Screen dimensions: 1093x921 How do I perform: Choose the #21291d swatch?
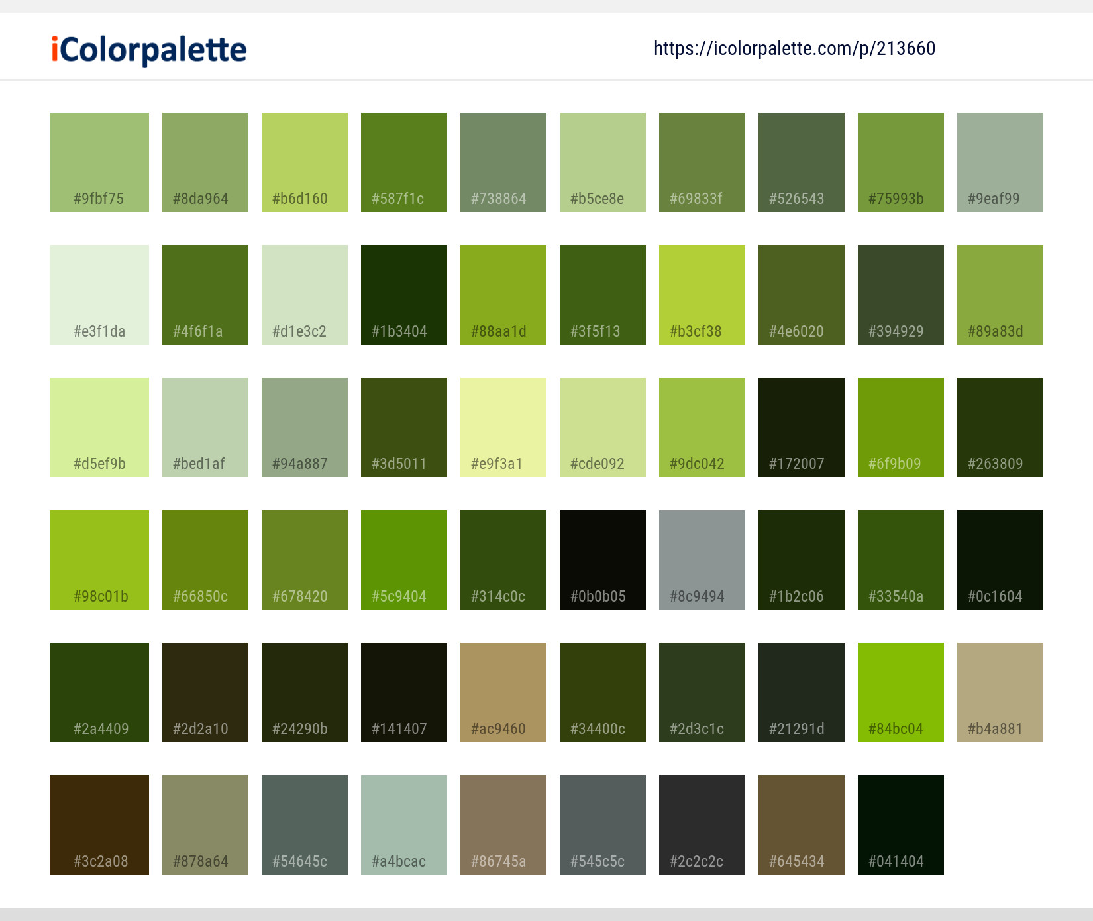[802, 692]
